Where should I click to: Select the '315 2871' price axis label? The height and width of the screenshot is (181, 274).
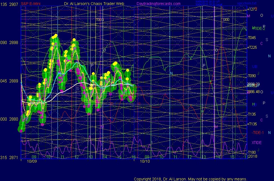click(9, 157)
